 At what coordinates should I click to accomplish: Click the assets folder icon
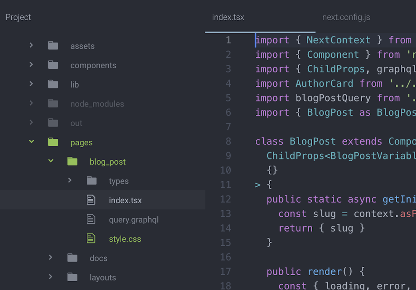point(53,46)
